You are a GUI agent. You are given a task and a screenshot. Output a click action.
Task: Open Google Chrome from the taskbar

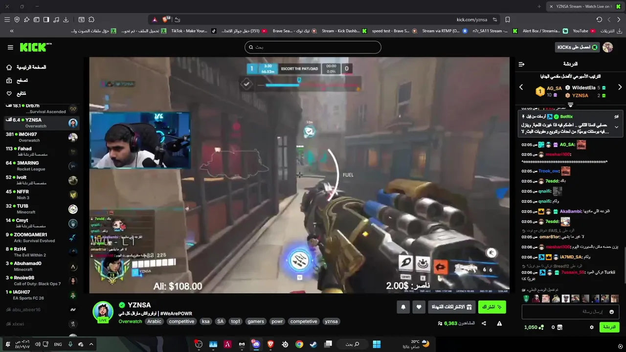pyautogui.click(x=299, y=344)
